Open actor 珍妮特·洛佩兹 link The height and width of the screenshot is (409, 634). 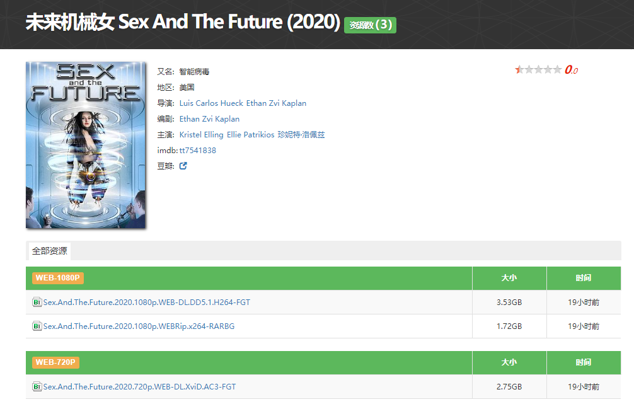pyautogui.click(x=301, y=135)
